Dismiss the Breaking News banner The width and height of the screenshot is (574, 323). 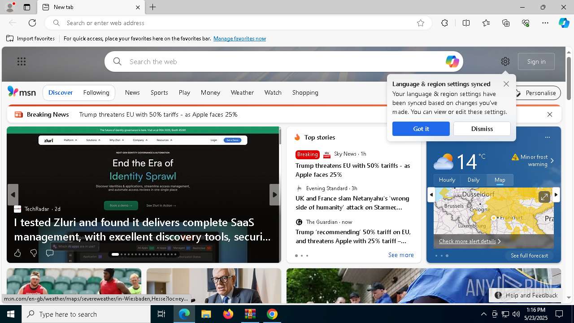(x=550, y=114)
